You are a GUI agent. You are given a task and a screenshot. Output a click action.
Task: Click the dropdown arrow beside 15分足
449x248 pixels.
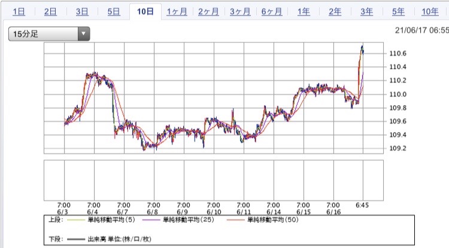pos(84,33)
